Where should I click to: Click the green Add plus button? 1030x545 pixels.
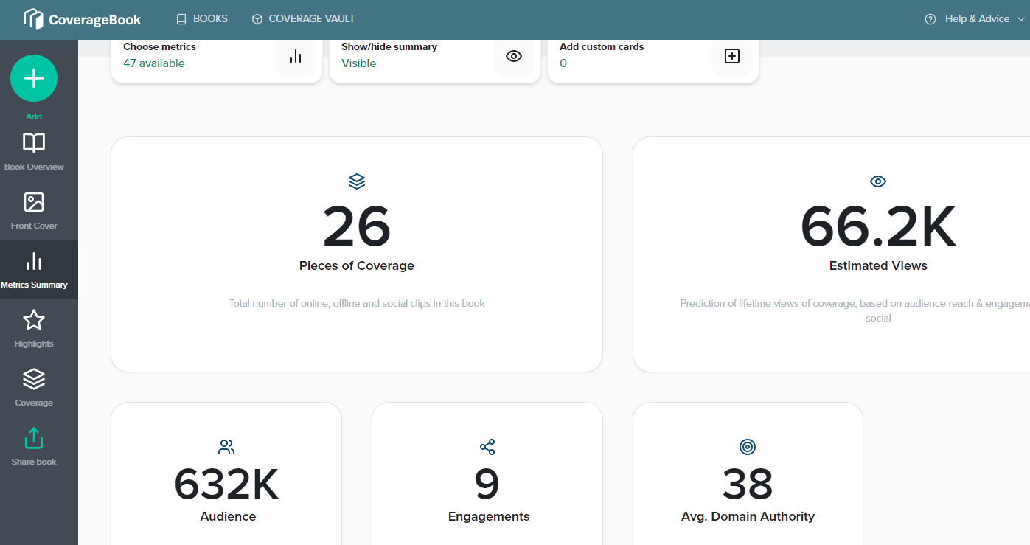point(34,78)
